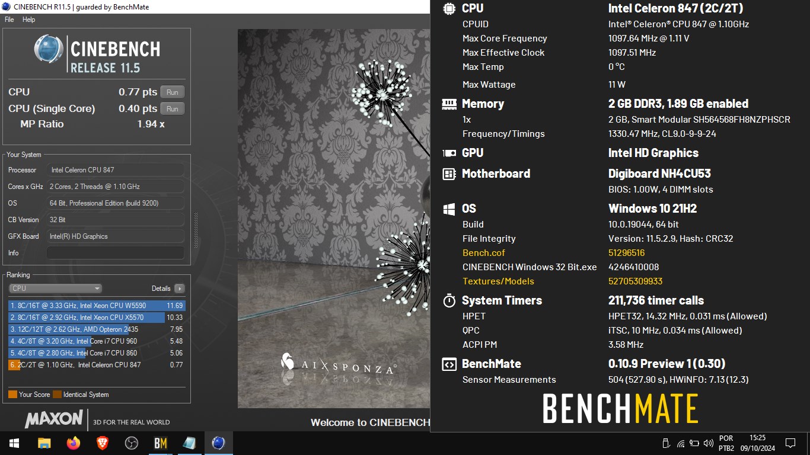Select the Core i7 960 ranking row

click(97, 341)
